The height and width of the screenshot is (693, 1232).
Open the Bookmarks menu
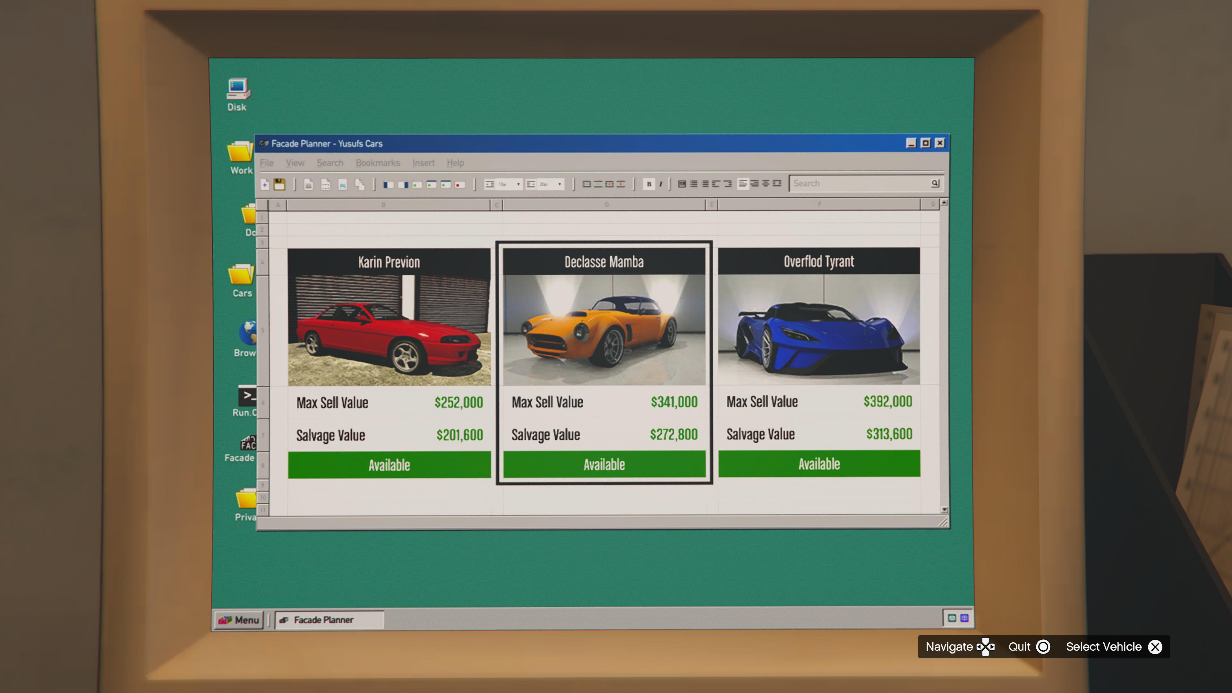tap(377, 163)
